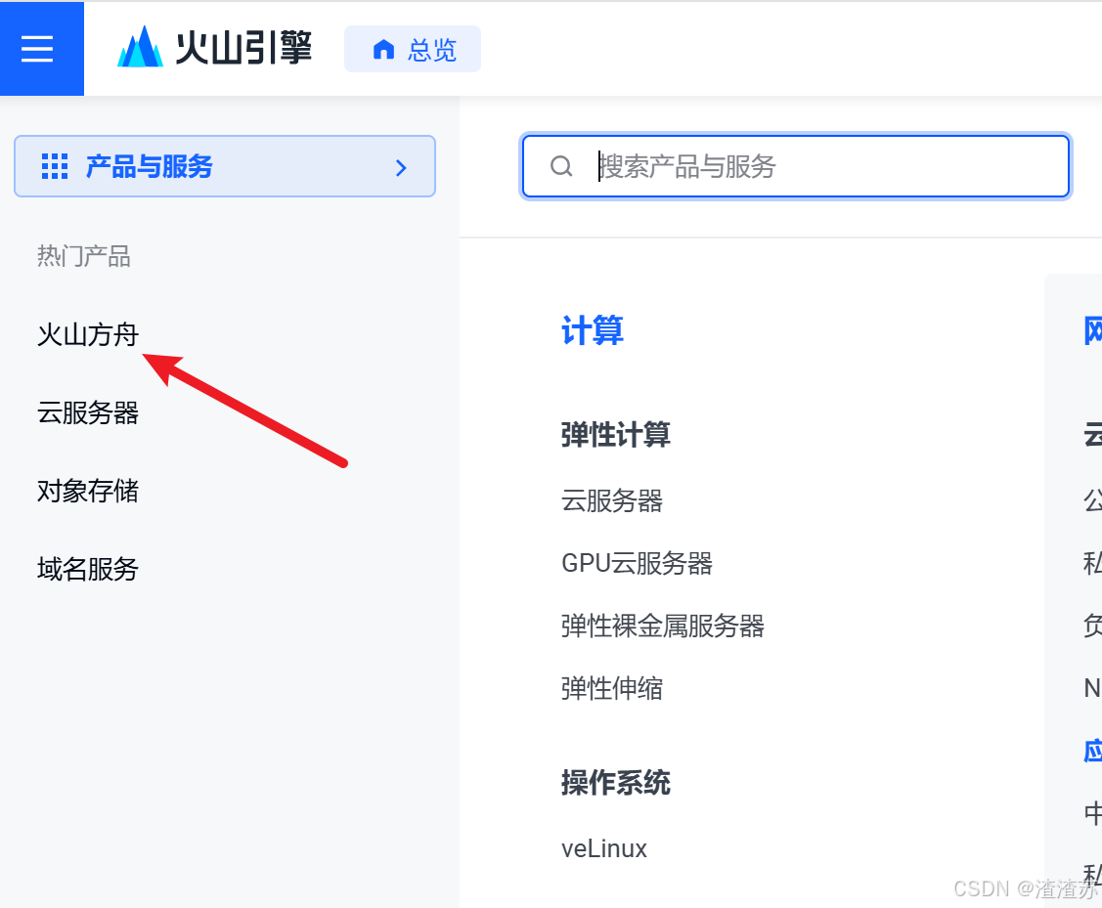Open 云服务器 under 弹性计算
The width and height of the screenshot is (1102, 908).
coord(612,500)
